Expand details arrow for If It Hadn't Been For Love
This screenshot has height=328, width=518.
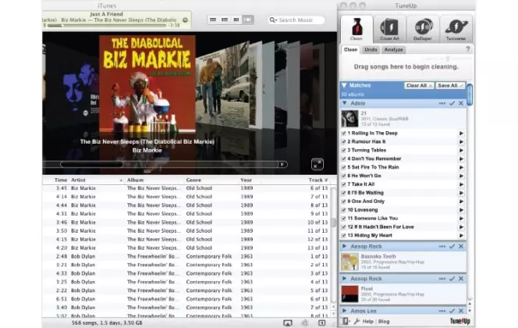461,226
